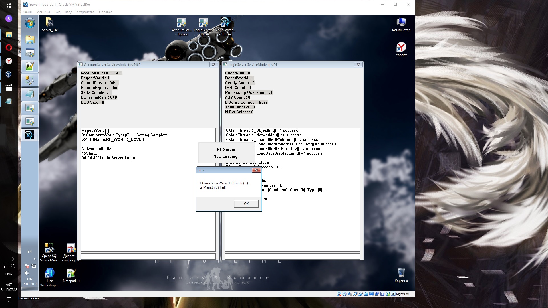This screenshot has height=308, width=548.
Task: Open the Устройства menu
Action: point(86,12)
